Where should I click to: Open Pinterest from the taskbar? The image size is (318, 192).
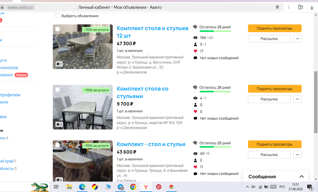(x=159, y=187)
